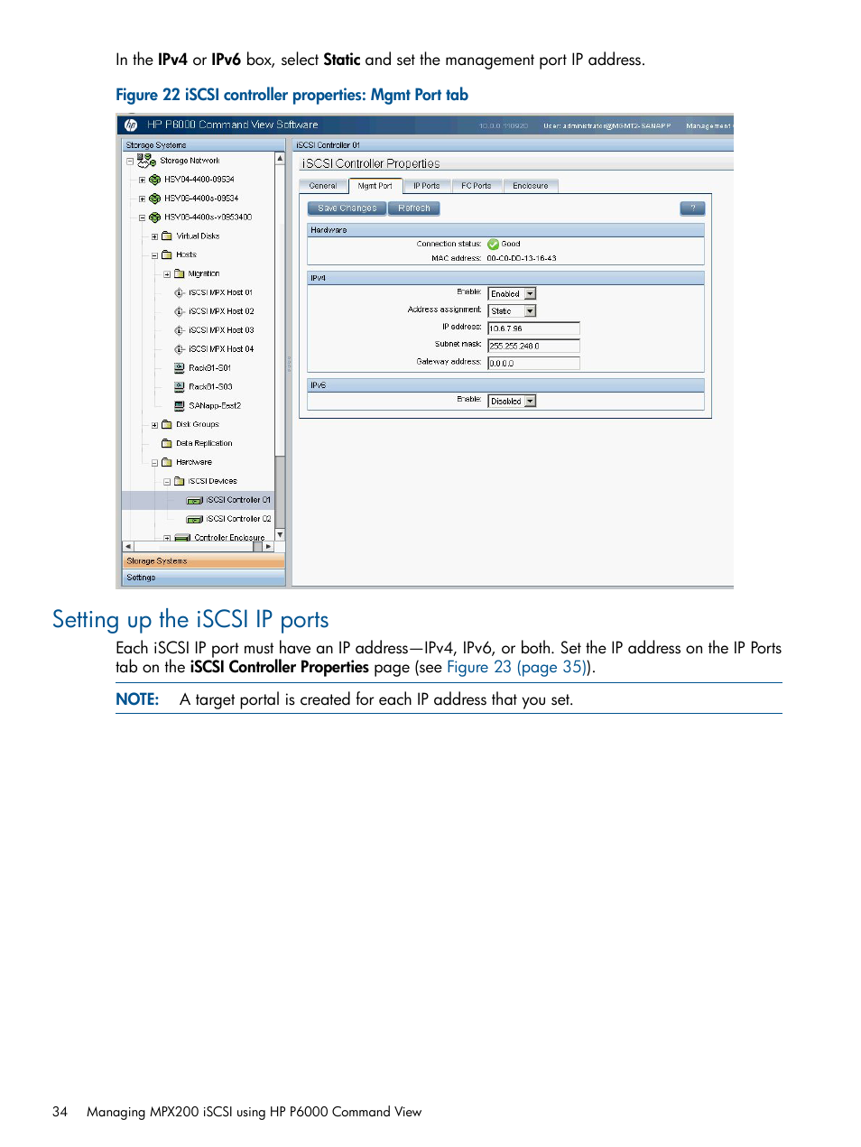Expand the Virtual Disks node
The width and height of the screenshot is (861, 1147).
[154, 237]
